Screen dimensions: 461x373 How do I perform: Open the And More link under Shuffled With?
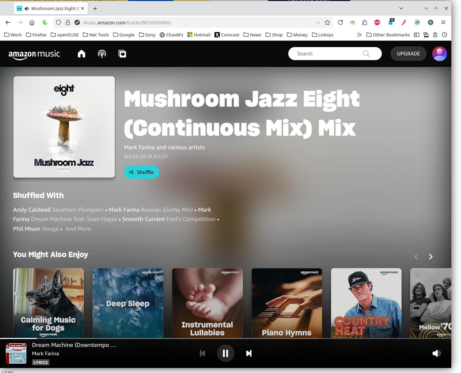point(78,229)
